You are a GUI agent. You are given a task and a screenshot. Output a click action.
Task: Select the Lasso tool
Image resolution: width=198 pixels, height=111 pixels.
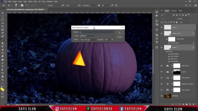[x=2, y=20]
